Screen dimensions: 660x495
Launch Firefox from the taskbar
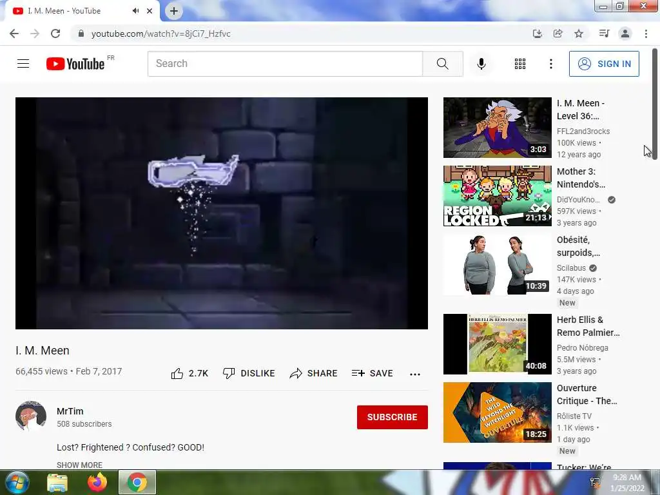(x=97, y=482)
